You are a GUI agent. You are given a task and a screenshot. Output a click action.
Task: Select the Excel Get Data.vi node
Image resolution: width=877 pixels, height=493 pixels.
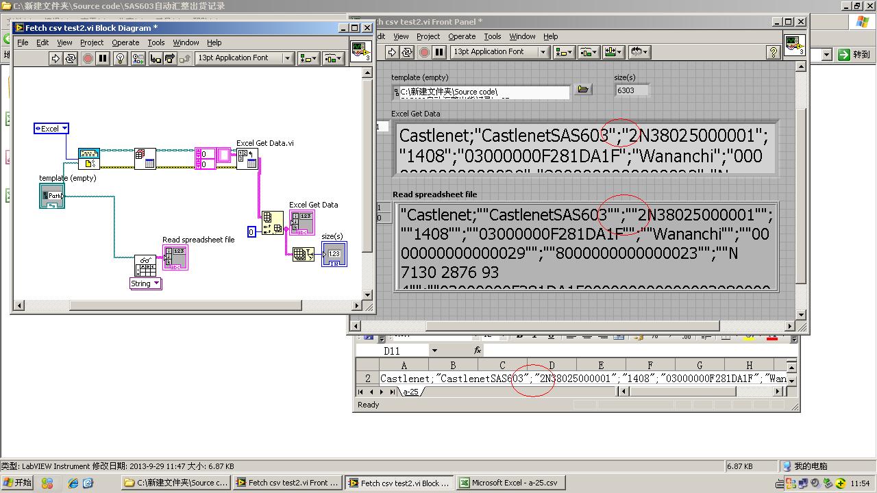pos(247,159)
